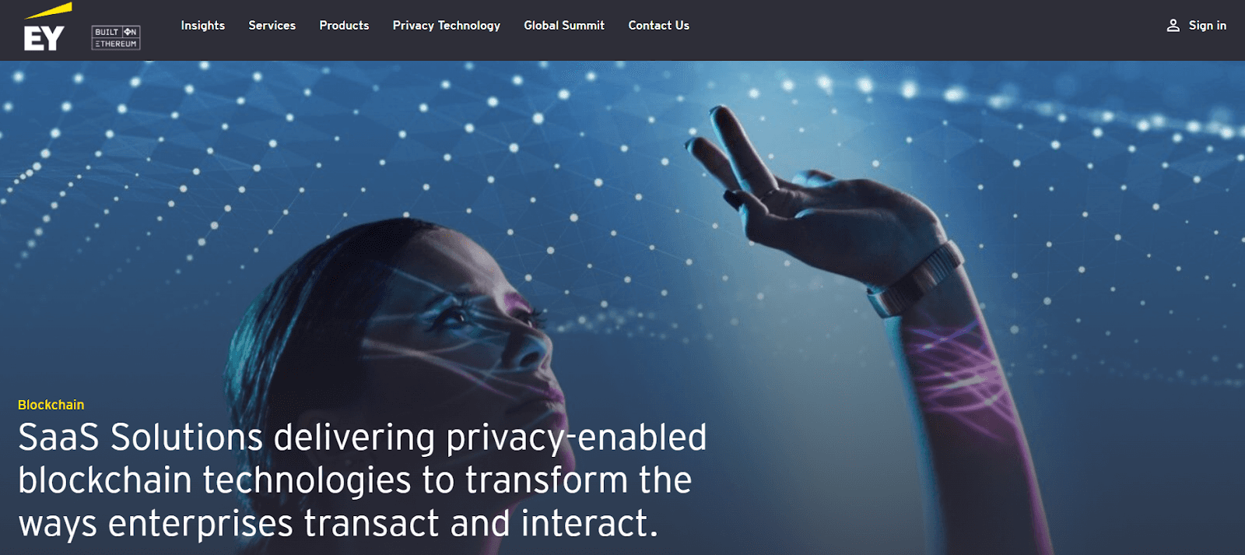Open the Built on Ethereum badge

pyautogui.click(x=116, y=37)
